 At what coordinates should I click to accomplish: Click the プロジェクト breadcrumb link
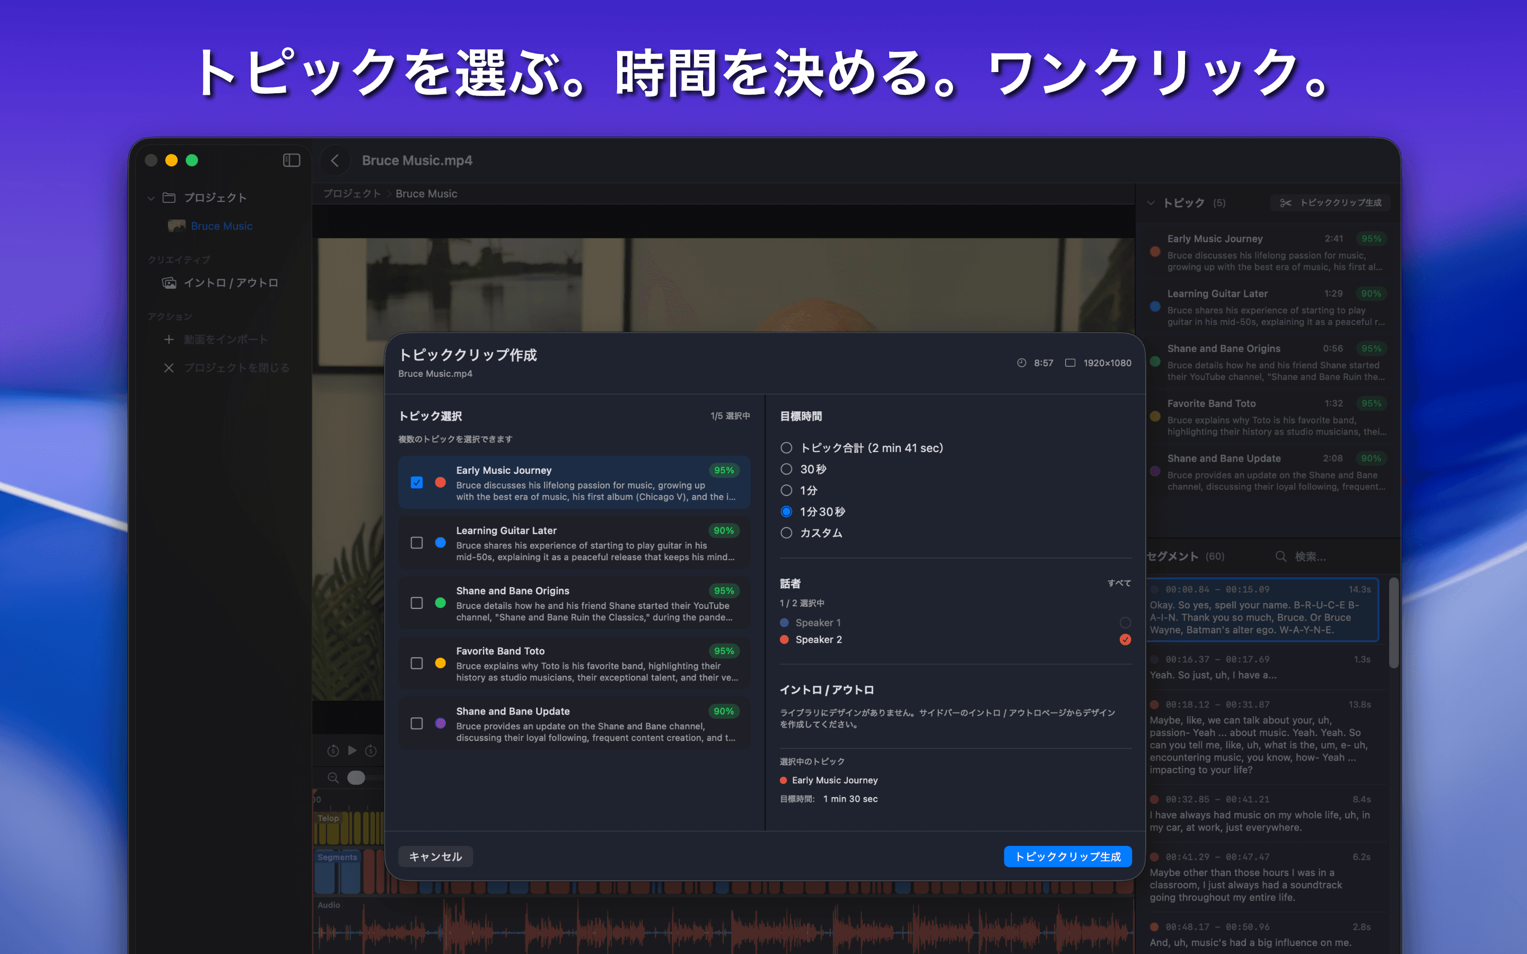pyautogui.click(x=352, y=193)
